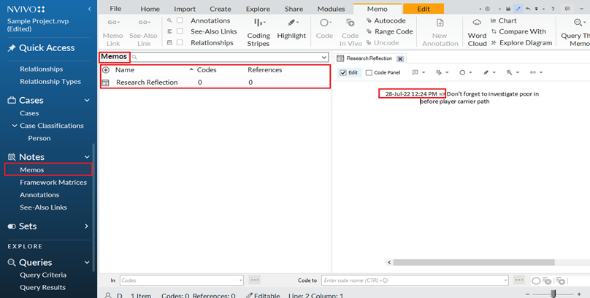The height and width of the screenshot is (298, 590).
Task: Click the Uncode command
Action: (x=383, y=43)
